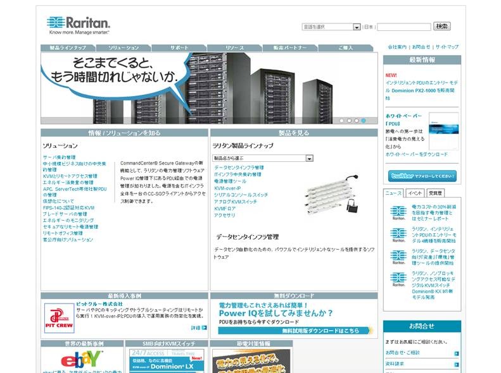Open the white paper cover thumbnail

444,131
